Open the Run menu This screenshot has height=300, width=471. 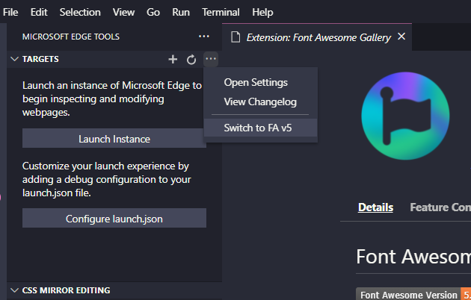181,12
